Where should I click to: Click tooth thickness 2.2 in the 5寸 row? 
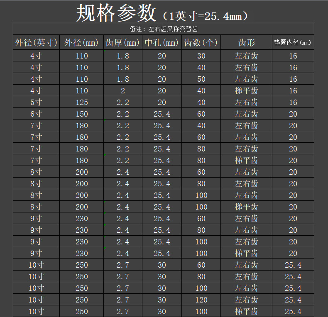click(x=123, y=102)
